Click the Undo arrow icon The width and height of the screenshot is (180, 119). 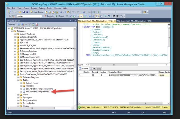(x=73, y=12)
